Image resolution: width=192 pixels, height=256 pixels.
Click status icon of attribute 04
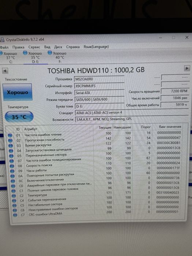pos(11,151)
